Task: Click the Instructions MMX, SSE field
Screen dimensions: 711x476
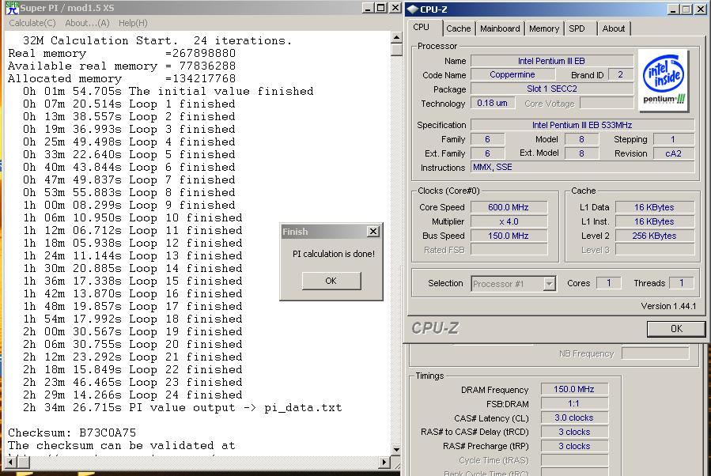Action: [x=582, y=168]
